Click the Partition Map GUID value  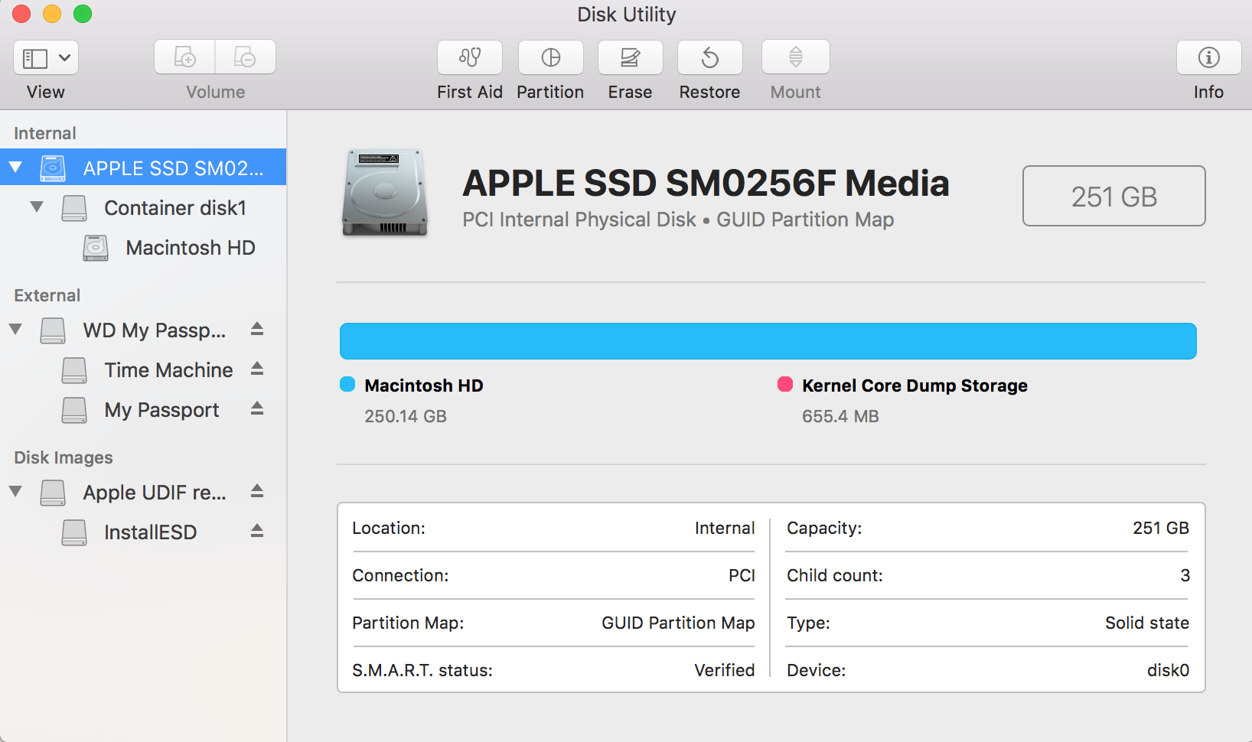pos(678,623)
